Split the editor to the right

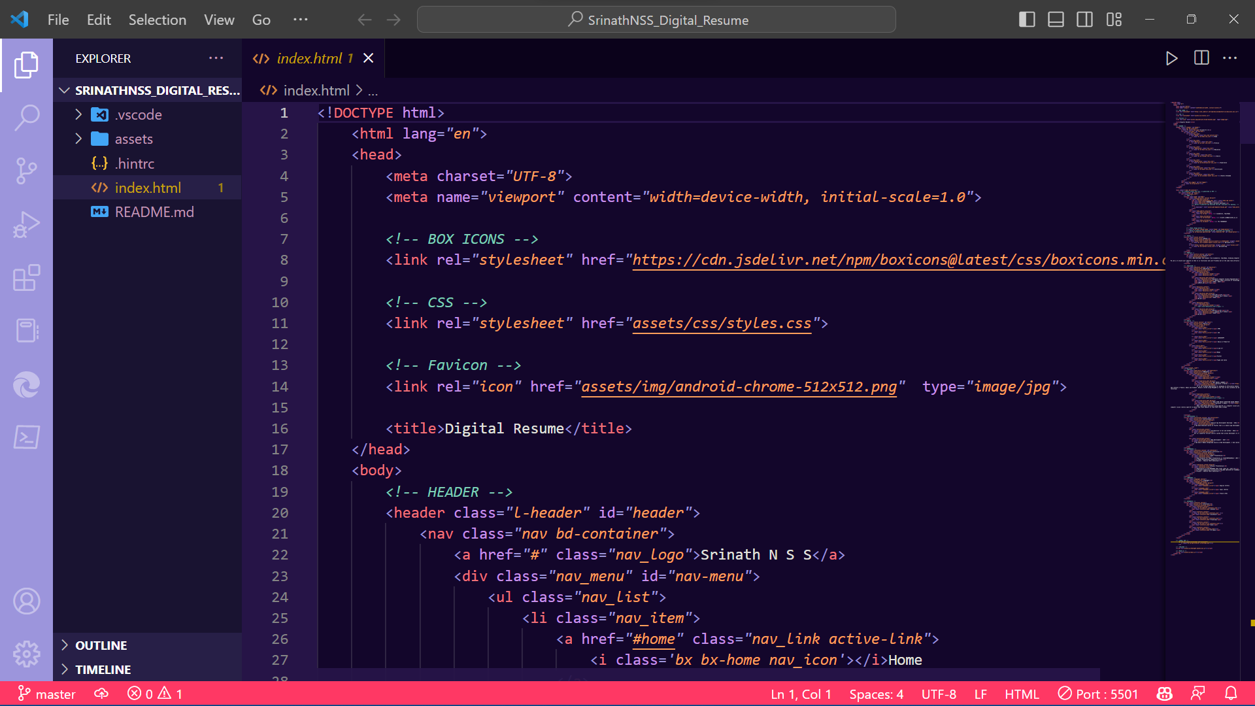point(1201,58)
